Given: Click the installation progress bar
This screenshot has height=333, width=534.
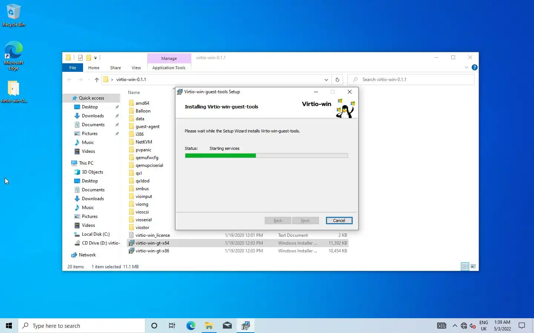Looking at the screenshot, I should point(266,156).
